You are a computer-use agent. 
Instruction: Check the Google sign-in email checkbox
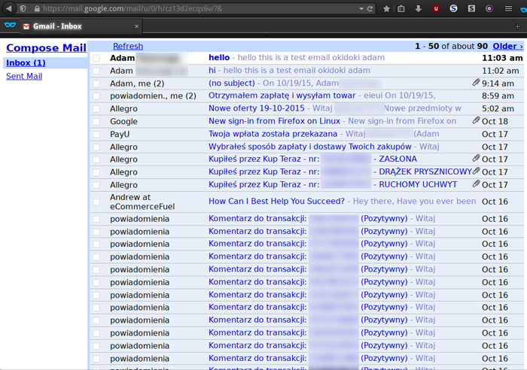[96, 122]
